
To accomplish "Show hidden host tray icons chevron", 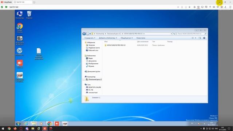I will point(201,128).
